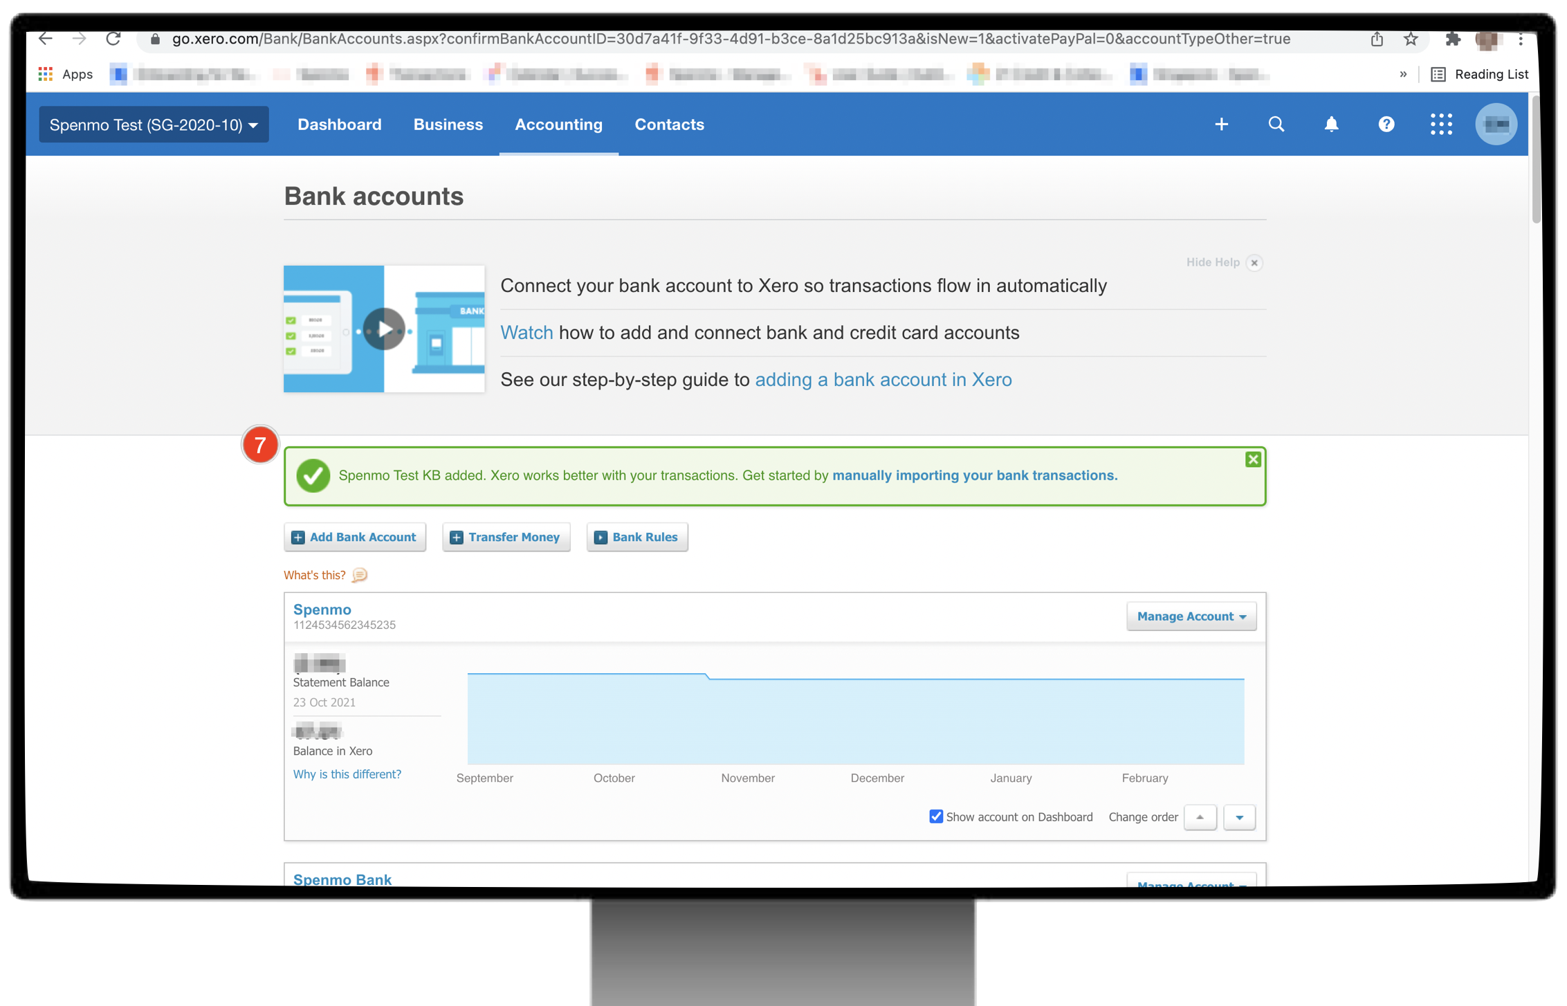Screen dimensions: 1567x1006
Task: Open the Extensions puzzle icon
Action: coord(1452,39)
